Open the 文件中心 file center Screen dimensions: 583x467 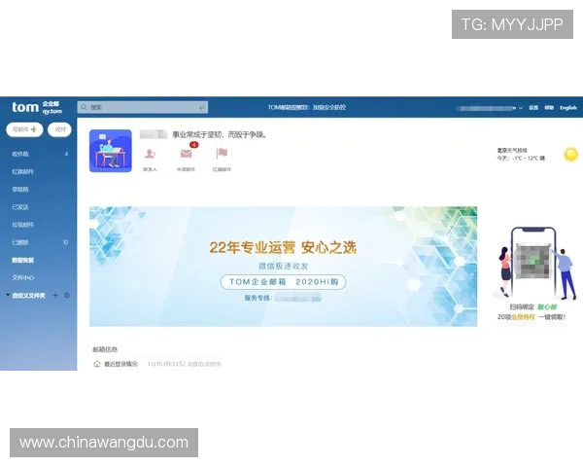click(22, 278)
